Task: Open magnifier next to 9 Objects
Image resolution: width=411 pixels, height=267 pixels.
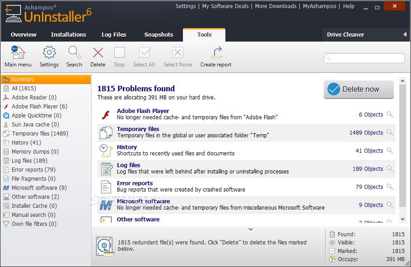Action: tap(390, 205)
